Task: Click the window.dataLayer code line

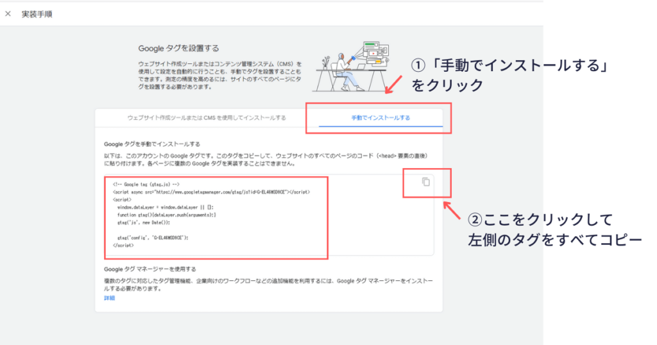Action: (165, 207)
